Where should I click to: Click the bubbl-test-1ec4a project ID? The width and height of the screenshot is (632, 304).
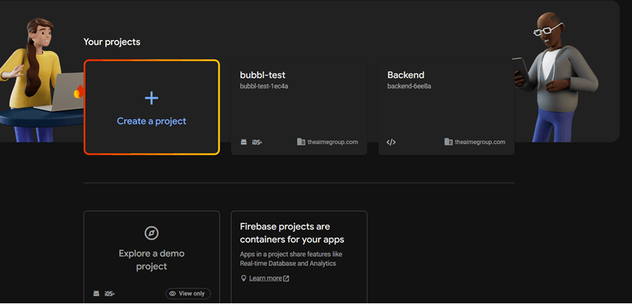point(264,86)
